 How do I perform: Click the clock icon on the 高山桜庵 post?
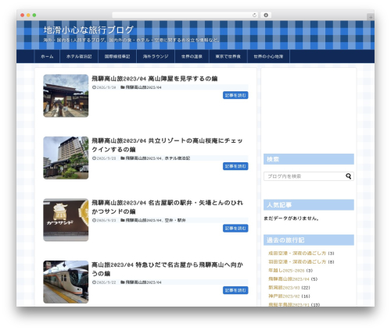click(x=94, y=158)
